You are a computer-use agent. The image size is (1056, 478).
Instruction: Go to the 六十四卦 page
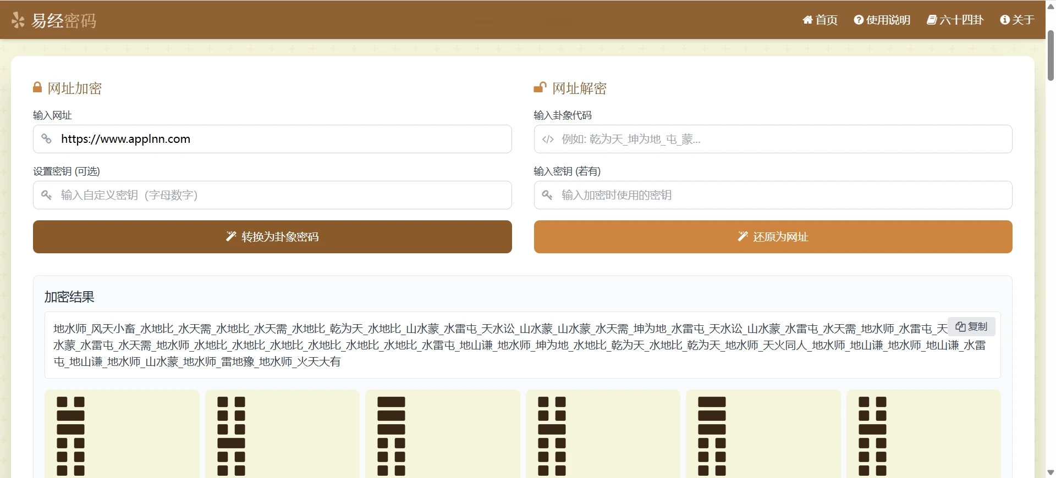tap(955, 20)
